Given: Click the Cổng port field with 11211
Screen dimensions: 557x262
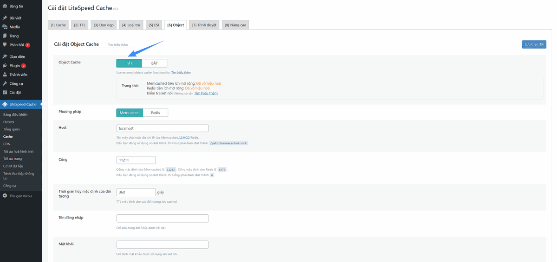Looking at the screenshot, I should [x=136, y=160].
